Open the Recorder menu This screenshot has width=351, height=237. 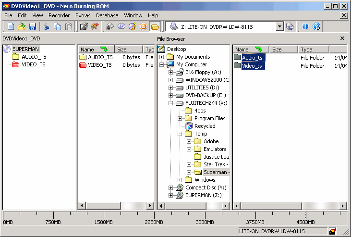click(x=59, y=15)
